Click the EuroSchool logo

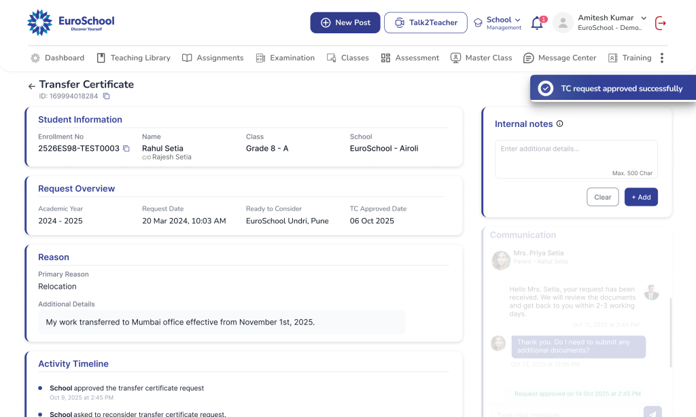click(x=71, y=22)
